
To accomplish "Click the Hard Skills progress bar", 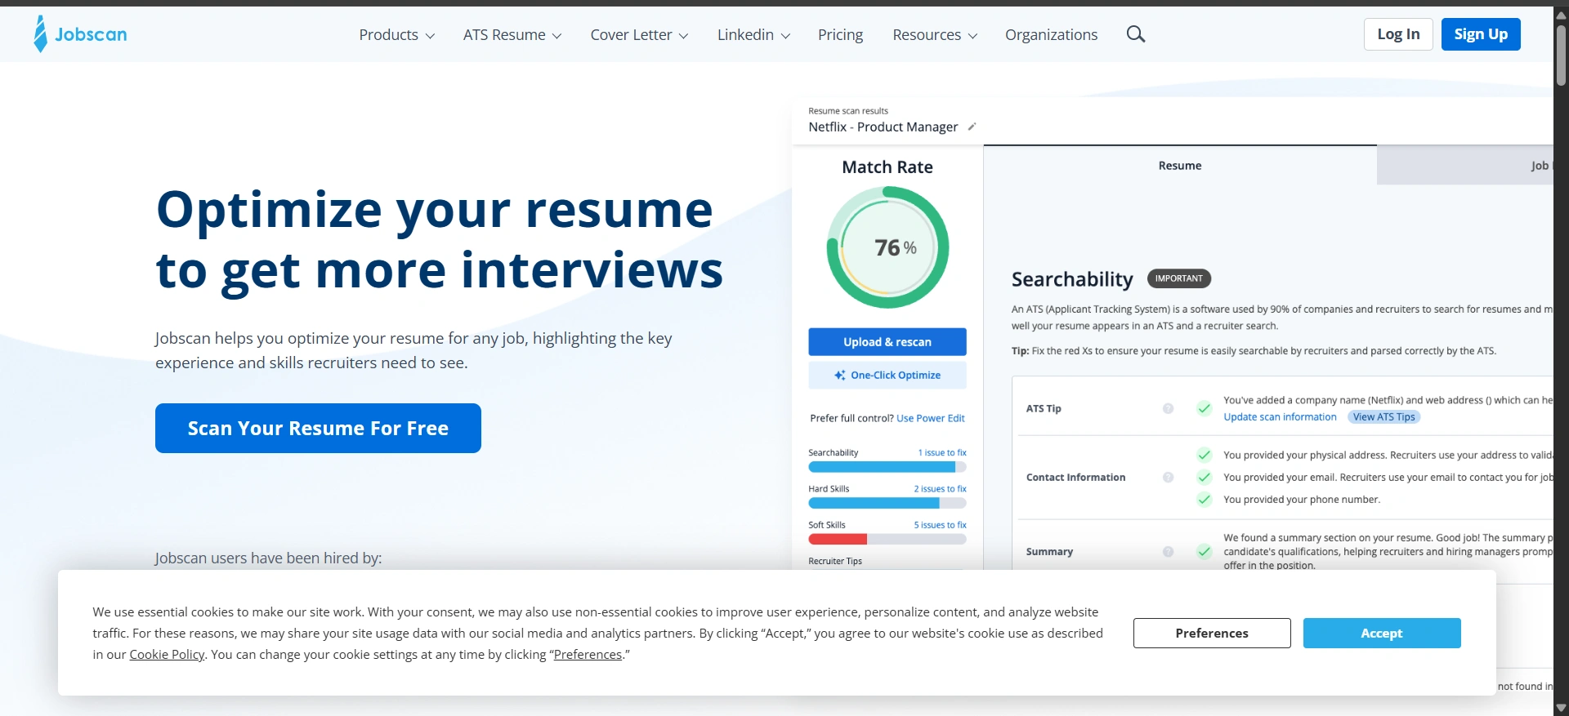I will tap(887, 503).
